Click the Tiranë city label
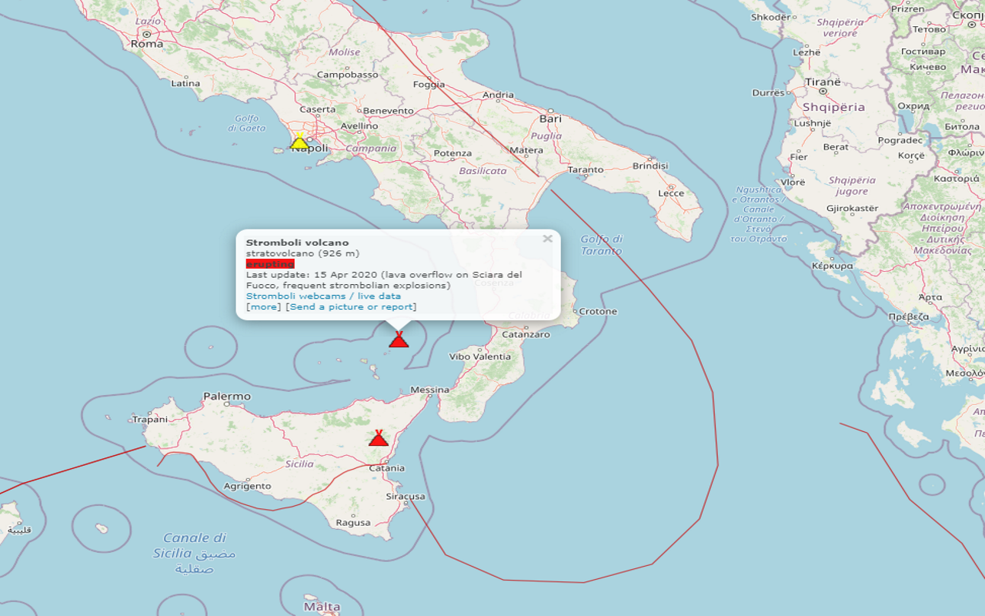 [823, 82]
